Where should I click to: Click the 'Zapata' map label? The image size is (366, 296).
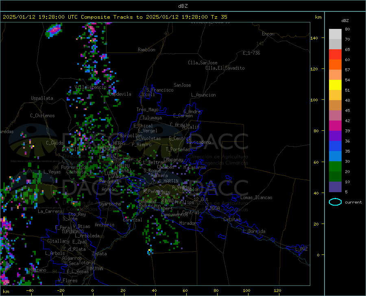(100, 254)
